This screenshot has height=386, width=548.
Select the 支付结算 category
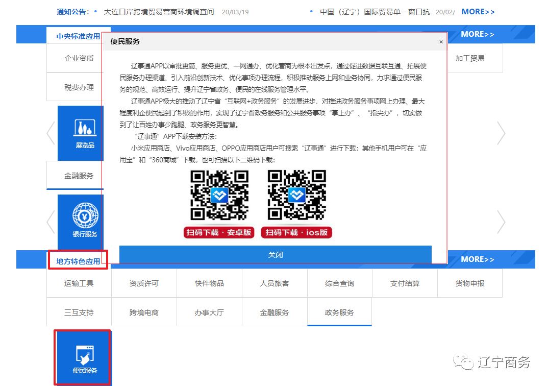[405, 283]
